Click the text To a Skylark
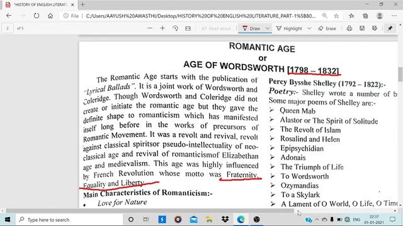The image size is (403, 226). click(300, 195)
